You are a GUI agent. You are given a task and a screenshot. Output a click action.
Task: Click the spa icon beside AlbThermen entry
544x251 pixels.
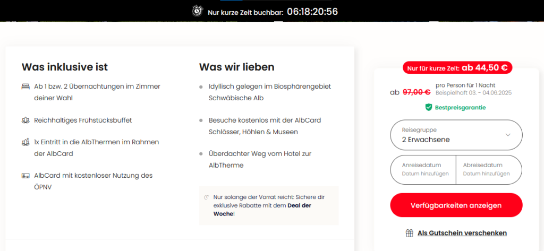[x=25, y=142]
